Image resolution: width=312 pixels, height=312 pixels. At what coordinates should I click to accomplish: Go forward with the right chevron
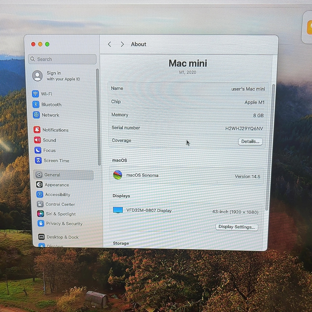122,44
